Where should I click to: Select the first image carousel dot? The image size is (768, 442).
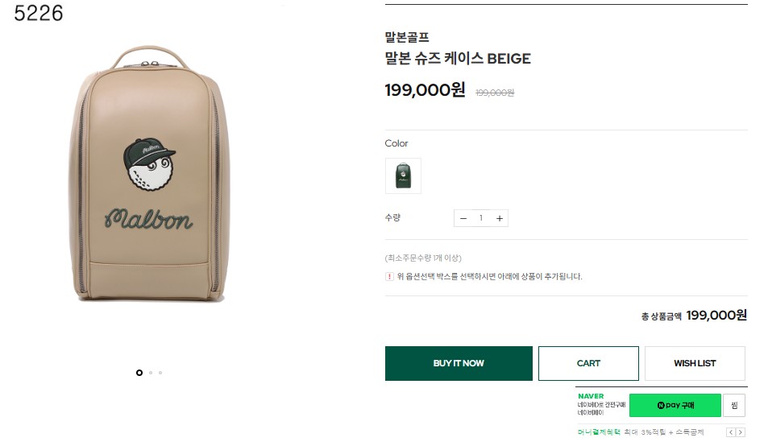pyautogui.click(x=139, y=373)
